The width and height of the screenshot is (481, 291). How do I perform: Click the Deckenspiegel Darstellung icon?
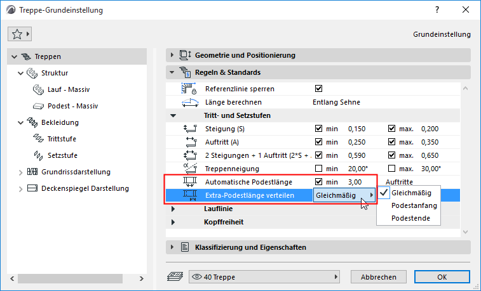32,188
